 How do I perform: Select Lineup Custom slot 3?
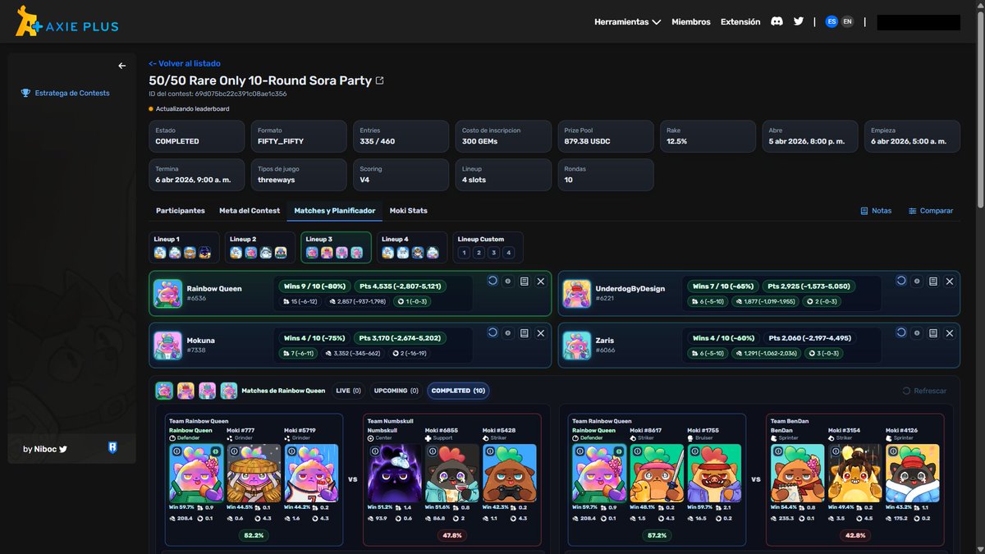(494, 253)
